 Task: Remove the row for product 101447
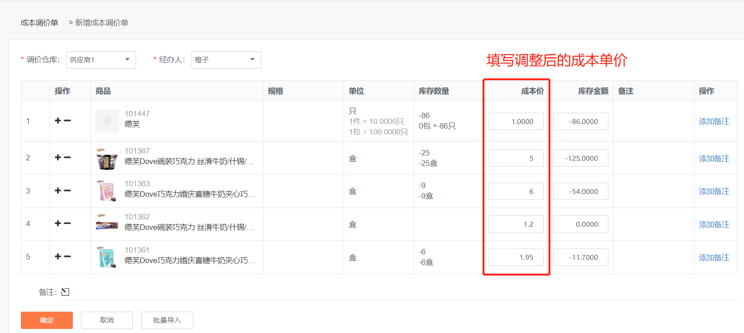[x=67, y=121]
